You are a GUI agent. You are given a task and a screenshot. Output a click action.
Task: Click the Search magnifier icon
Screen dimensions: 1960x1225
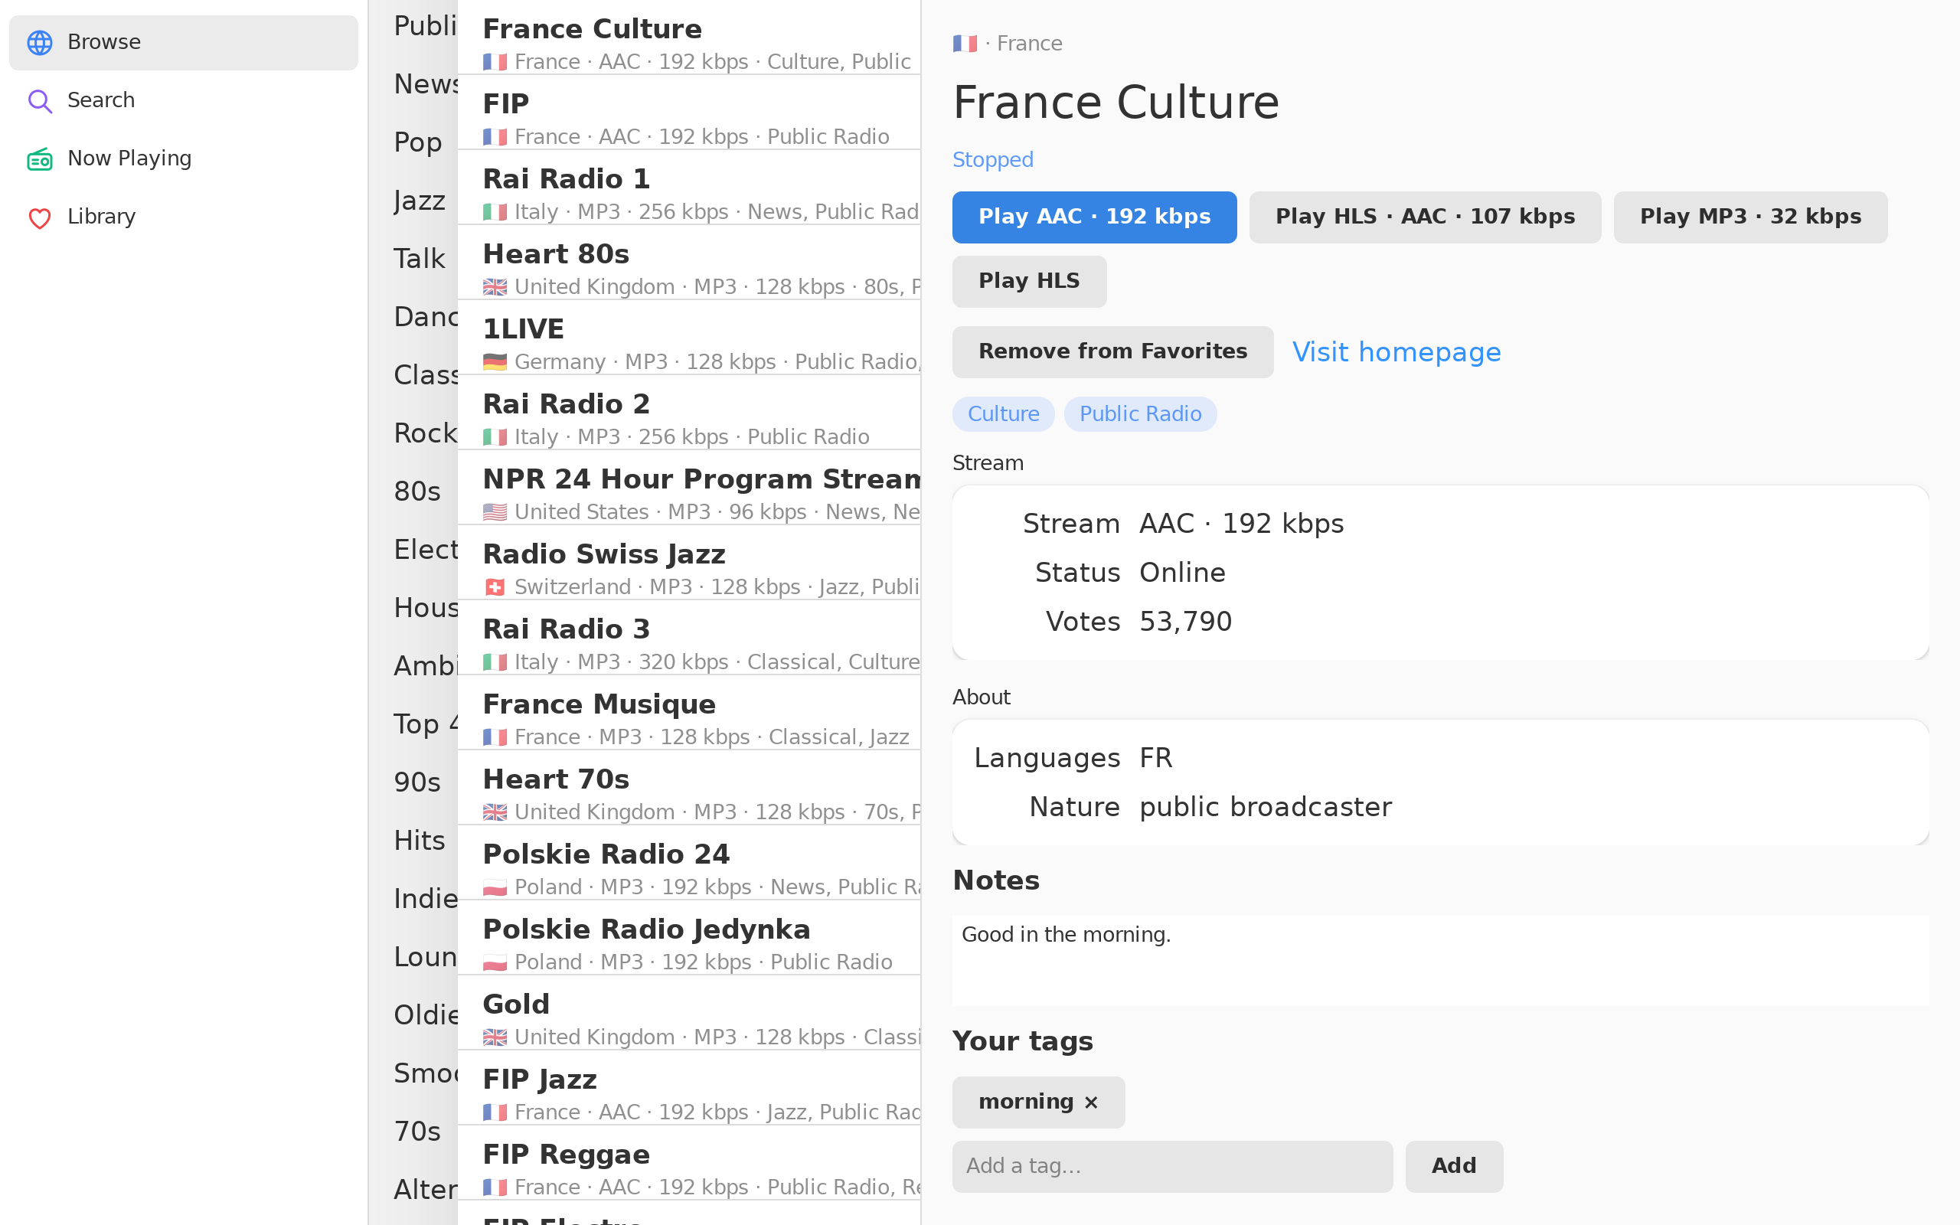40,100
